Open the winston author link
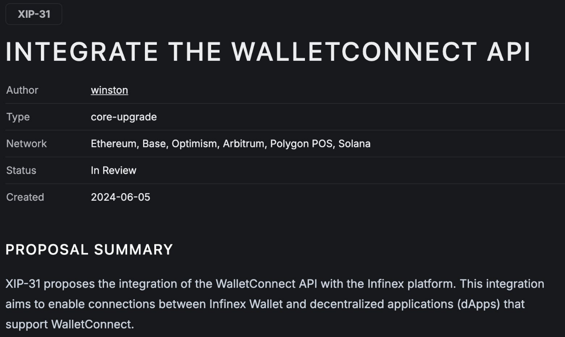The image size is (565, 337). point(109,90)
